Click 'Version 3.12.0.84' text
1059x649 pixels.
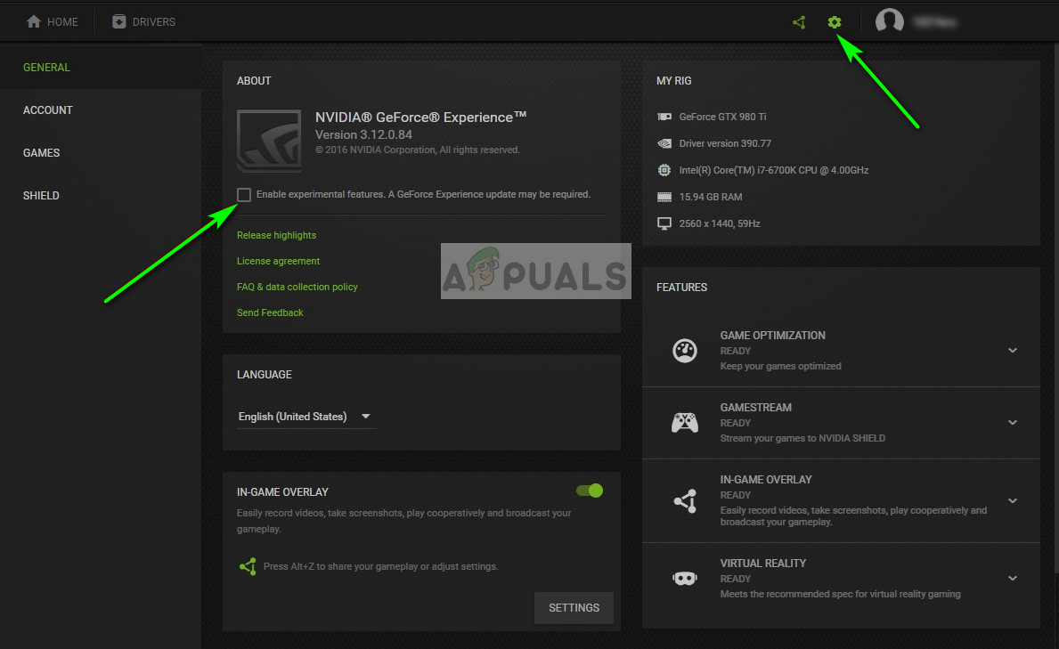tap(363, 134)
